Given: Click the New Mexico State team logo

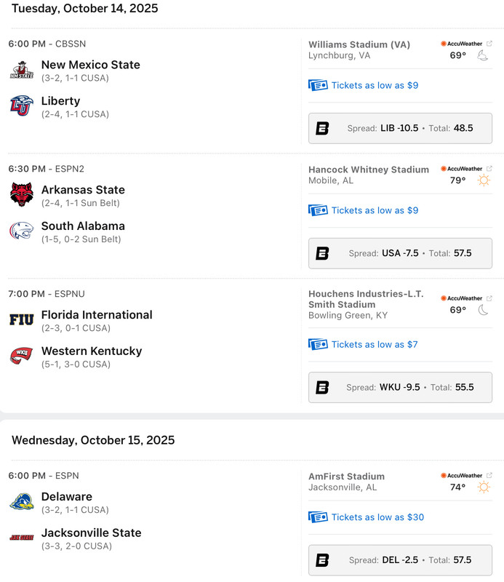Looking at the screenshot, I should point(22,71).
